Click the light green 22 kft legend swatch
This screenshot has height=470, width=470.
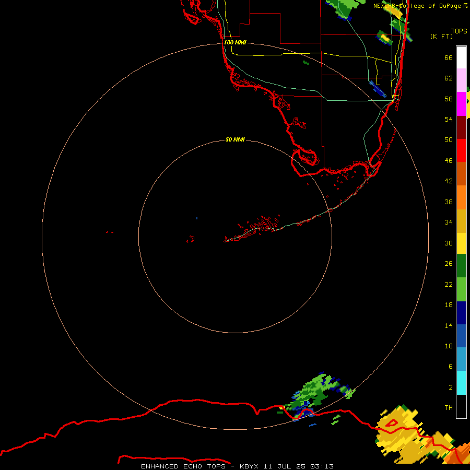coord(461,289)
